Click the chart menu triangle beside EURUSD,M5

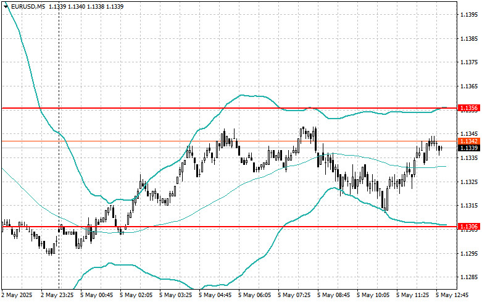coord(6,7)
